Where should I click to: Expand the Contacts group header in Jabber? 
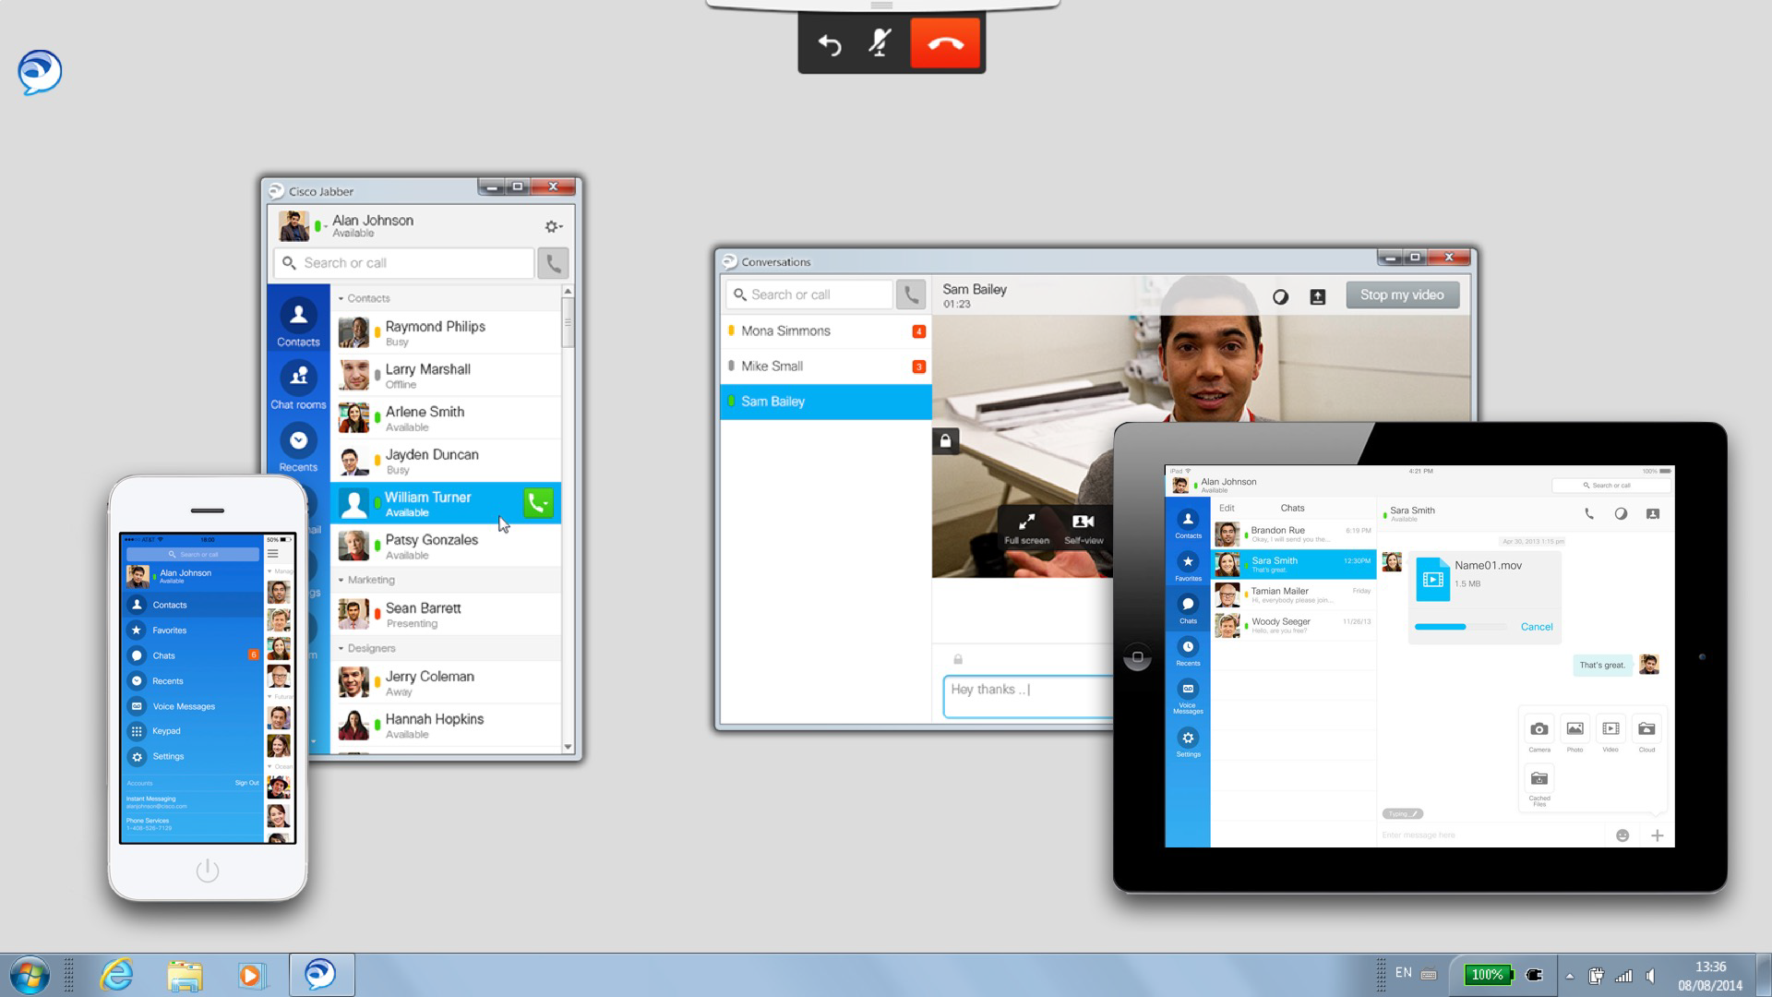[367, 298]
